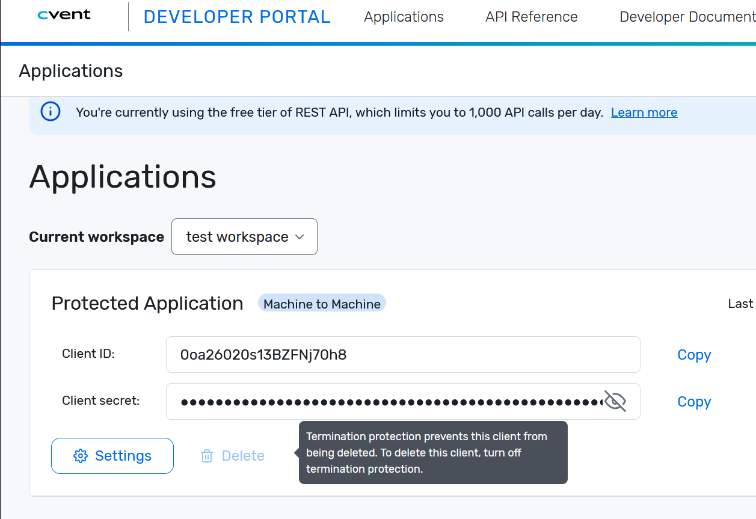Click the Current workspace label
Image resolution: width=756 pixels, height=519 pixels.
[x=96, y=237]
